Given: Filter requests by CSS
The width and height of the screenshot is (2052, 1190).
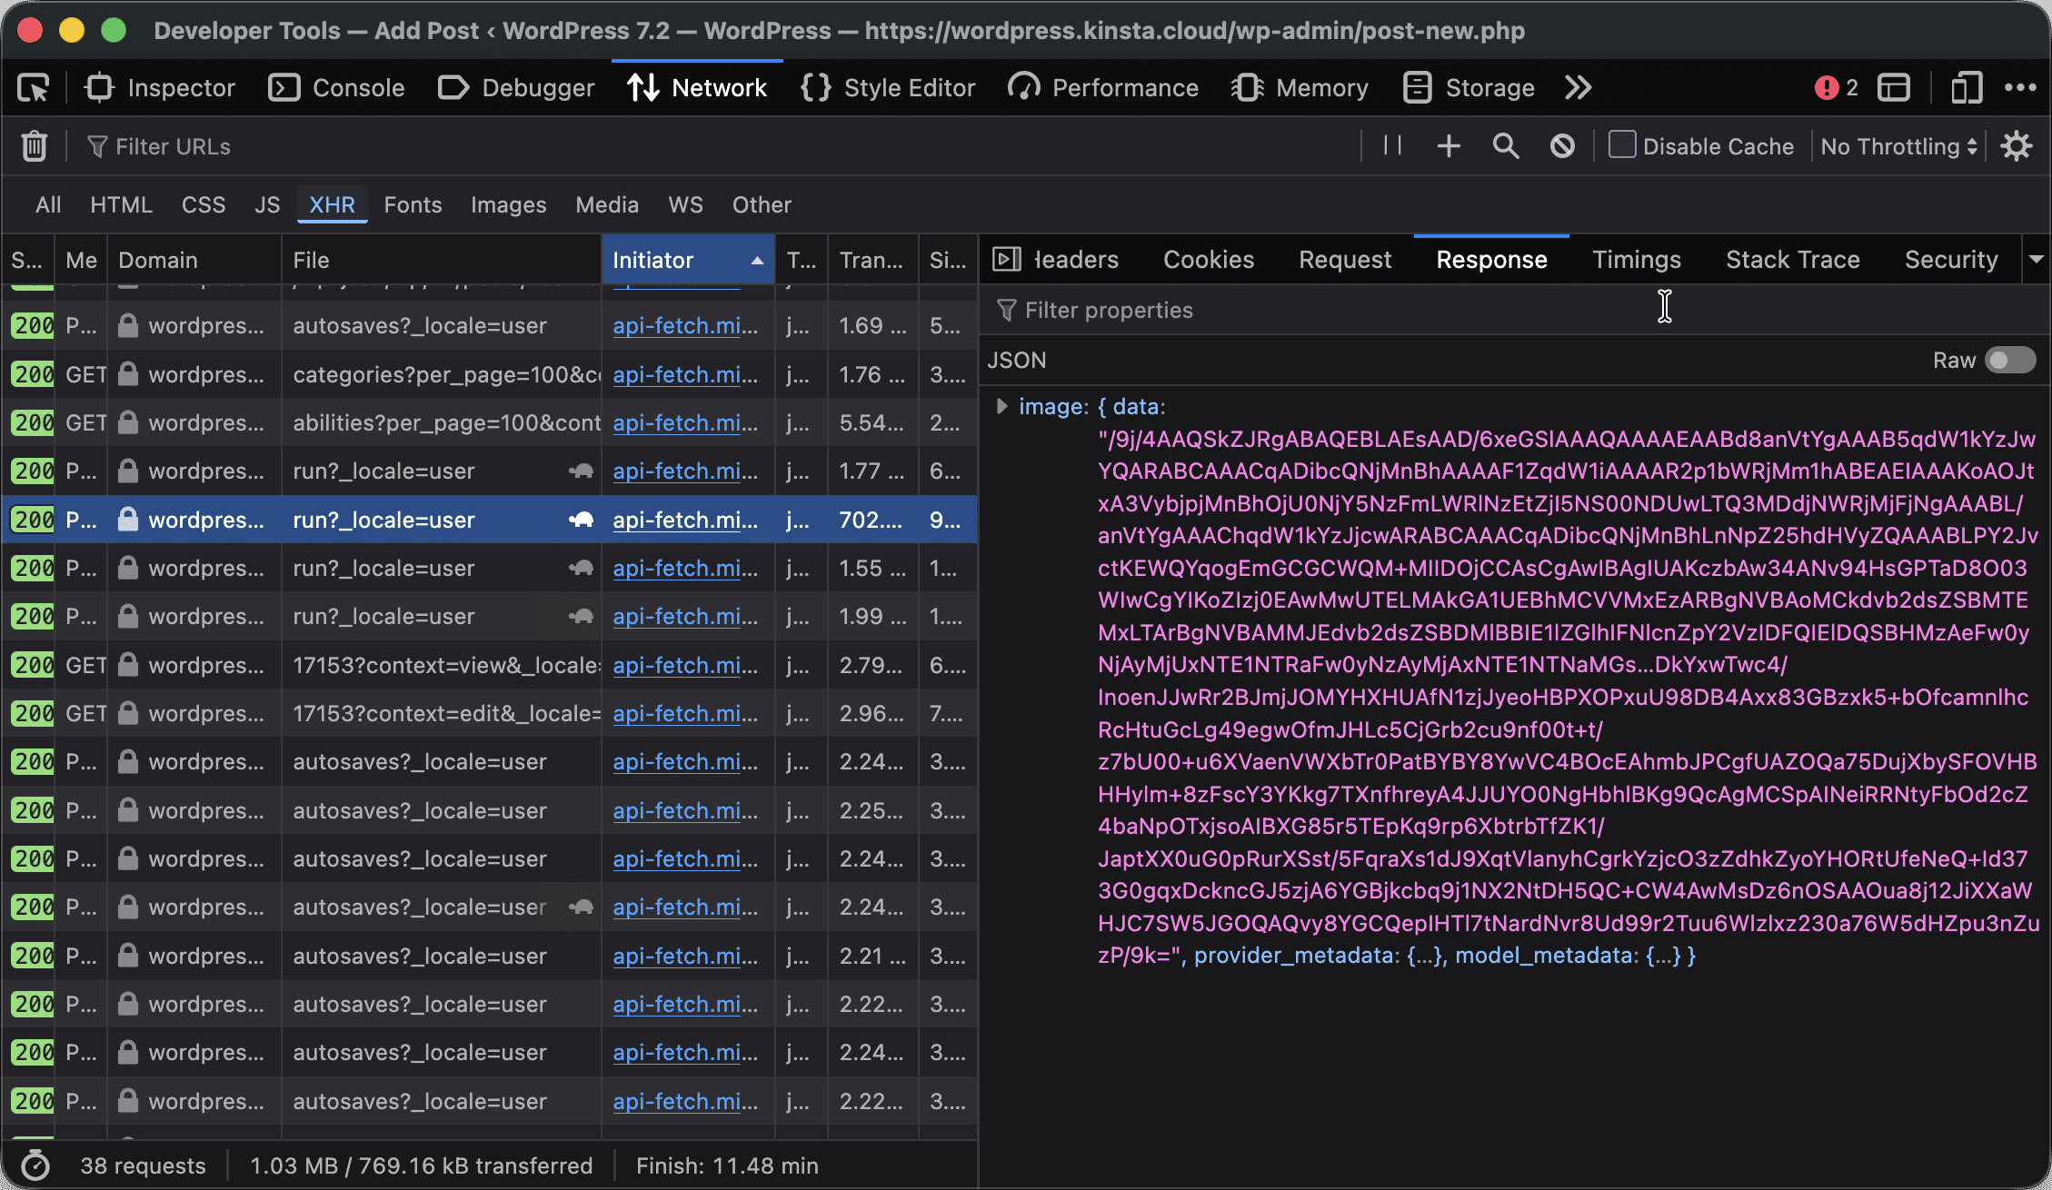Looking at the screenshot, I should [x=204, y=204].
